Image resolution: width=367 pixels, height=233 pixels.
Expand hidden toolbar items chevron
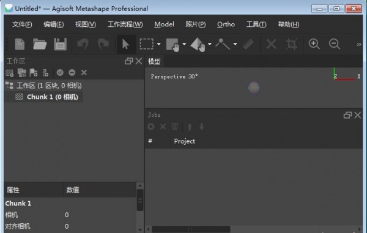tap(359, 44)
